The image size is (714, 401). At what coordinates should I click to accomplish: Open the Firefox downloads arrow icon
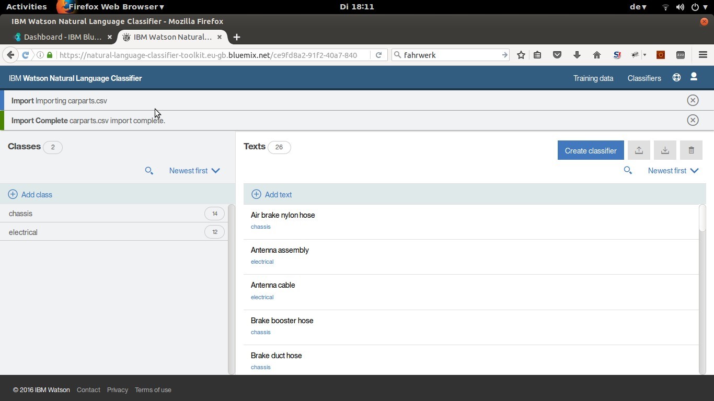click(x=577, y=55)
